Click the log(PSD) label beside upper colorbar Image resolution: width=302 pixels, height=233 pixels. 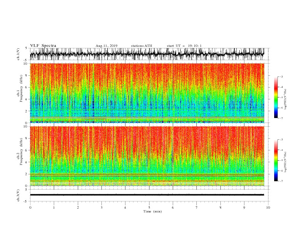[x=285, y=99]
